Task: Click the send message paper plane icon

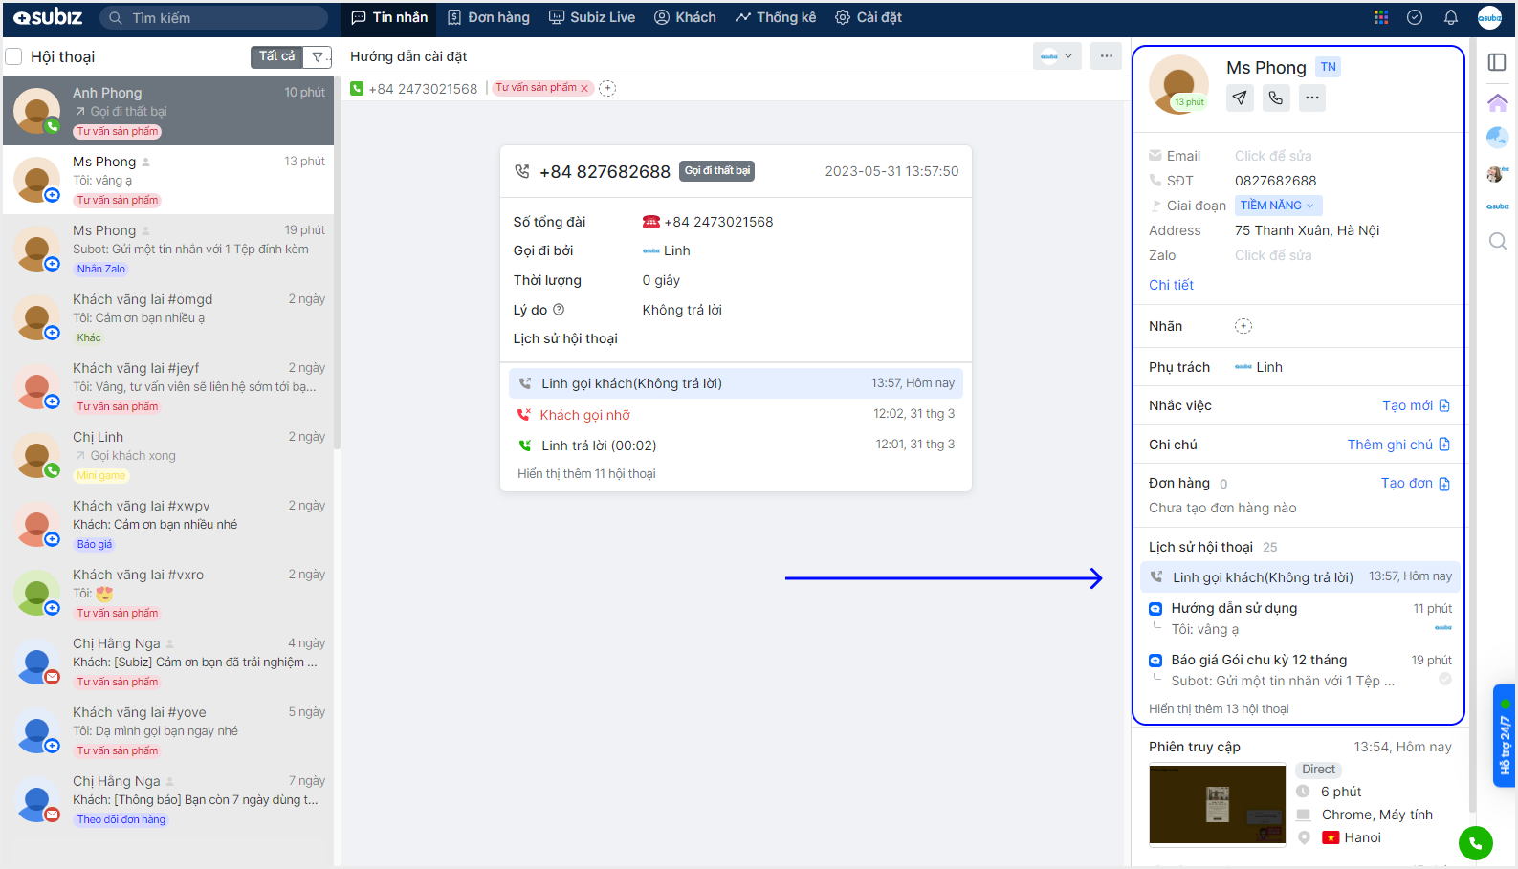Action: 1240,98
